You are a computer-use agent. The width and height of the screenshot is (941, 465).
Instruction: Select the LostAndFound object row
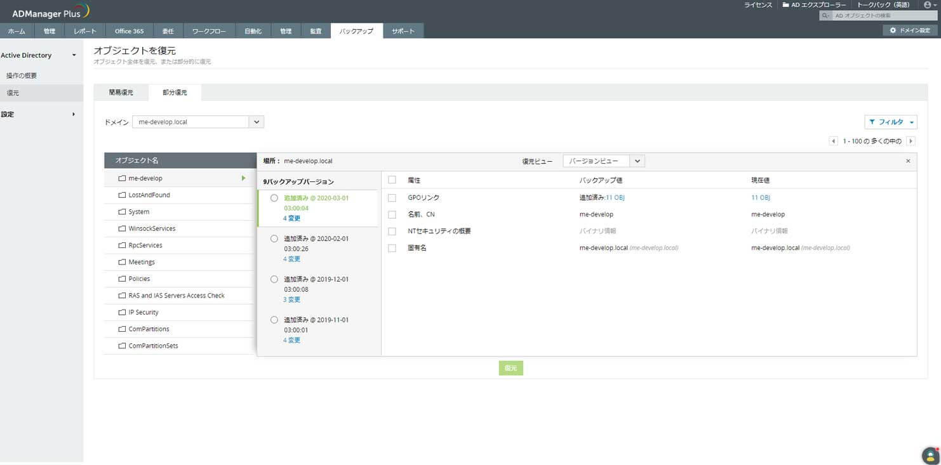180,195
